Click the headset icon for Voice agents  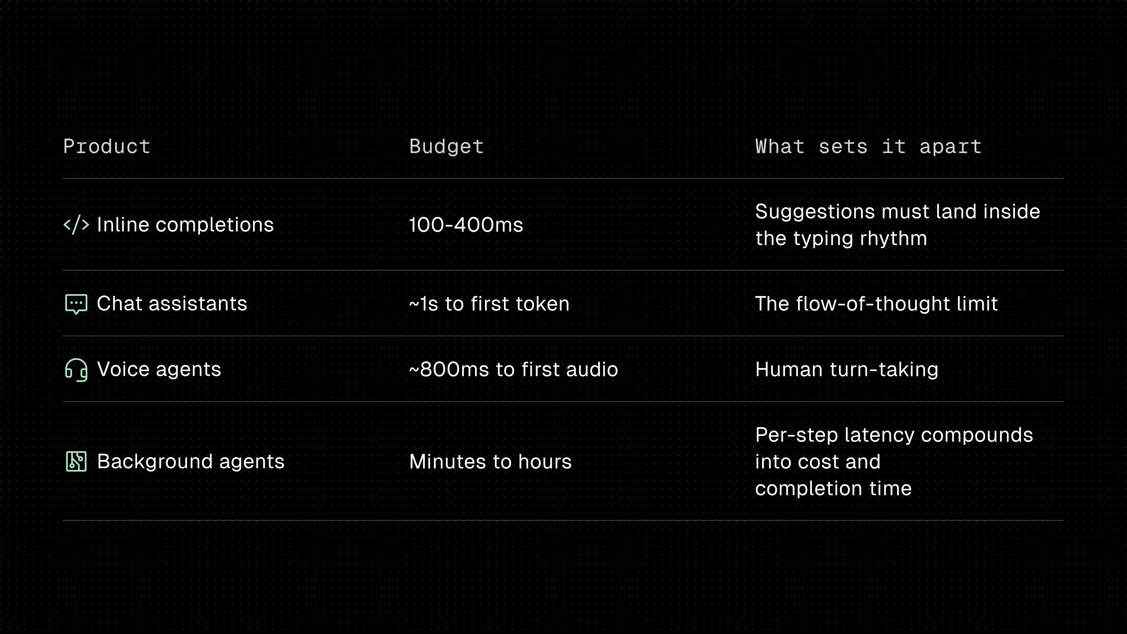pyautogui.click(x=76, y=370)
